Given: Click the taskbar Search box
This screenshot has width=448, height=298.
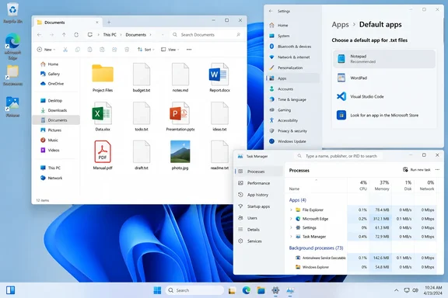Looking at the screenshot, I should (194, 290).
